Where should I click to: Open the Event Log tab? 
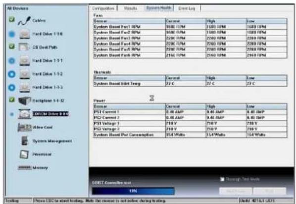pyautogui.click(x=187, y=8)
